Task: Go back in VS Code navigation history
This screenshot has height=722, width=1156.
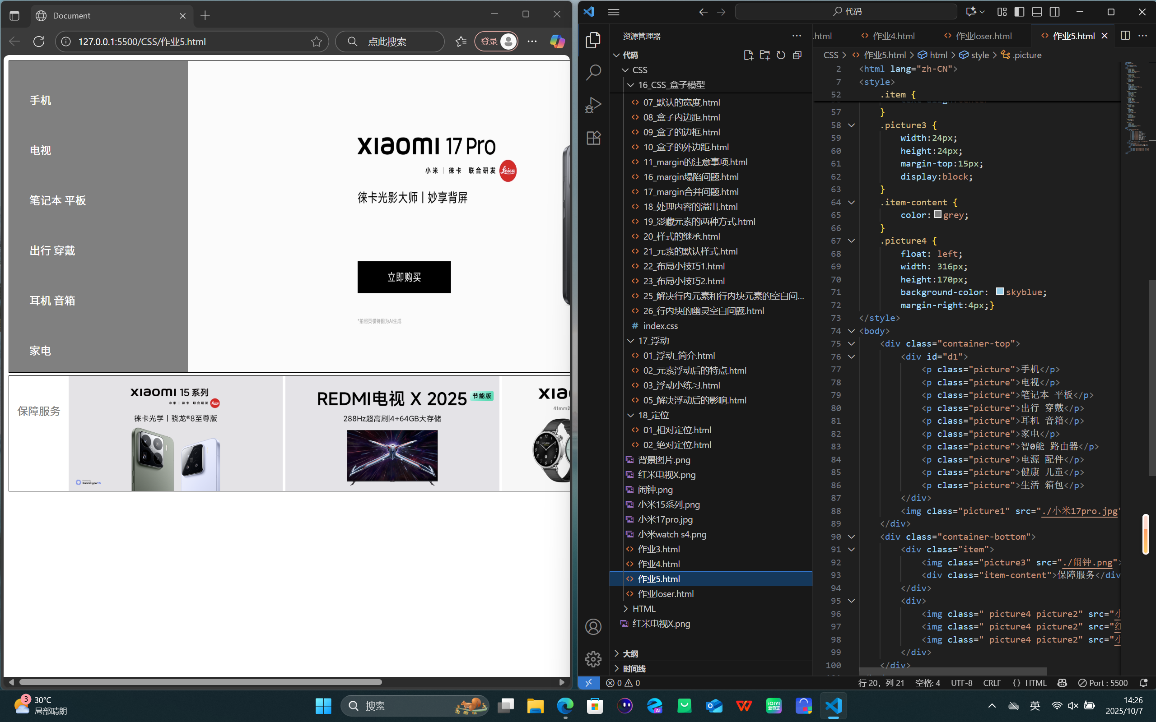Action: pos(703,12)
